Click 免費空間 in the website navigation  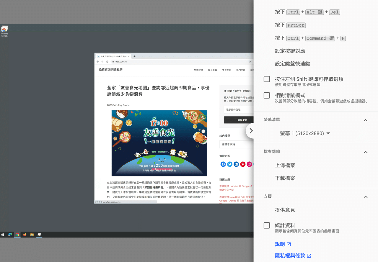(227, 70)
